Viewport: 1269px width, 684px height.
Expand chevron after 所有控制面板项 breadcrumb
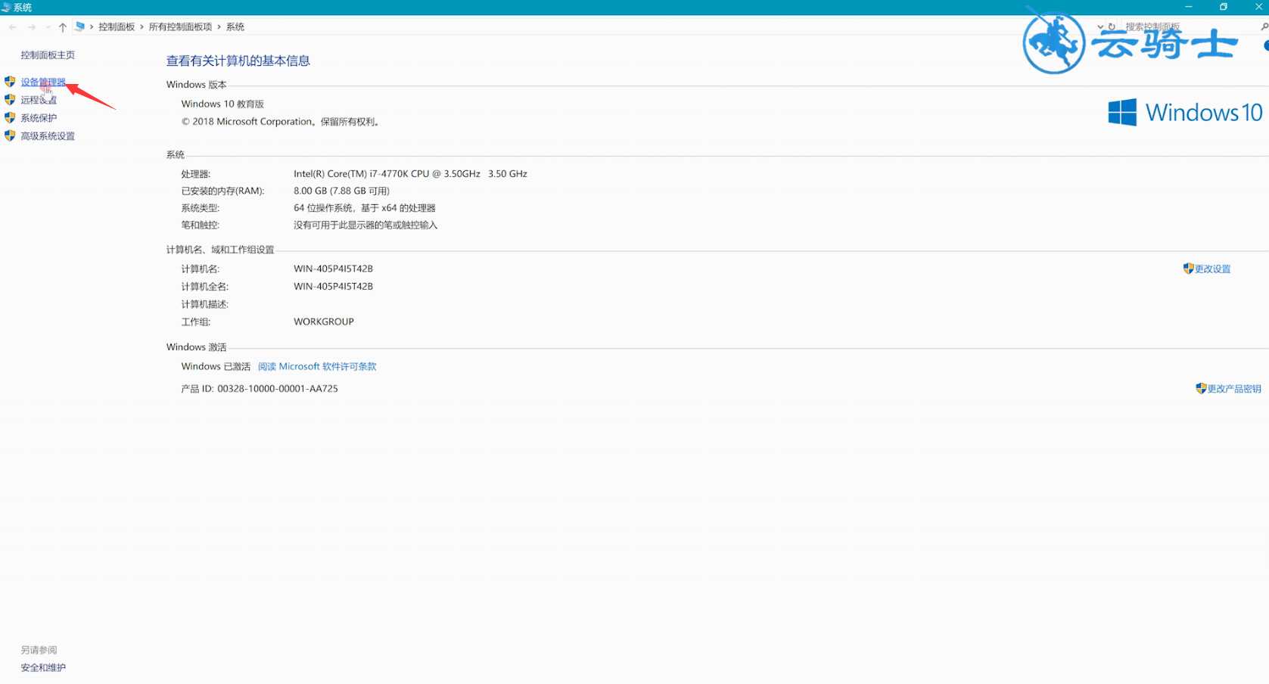[219, 26]
